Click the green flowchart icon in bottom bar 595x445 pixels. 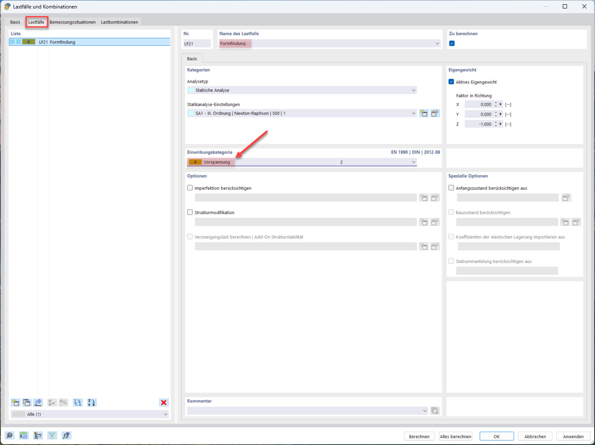[52, 435]
